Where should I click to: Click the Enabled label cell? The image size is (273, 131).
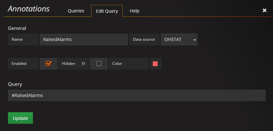pos(23,64)
